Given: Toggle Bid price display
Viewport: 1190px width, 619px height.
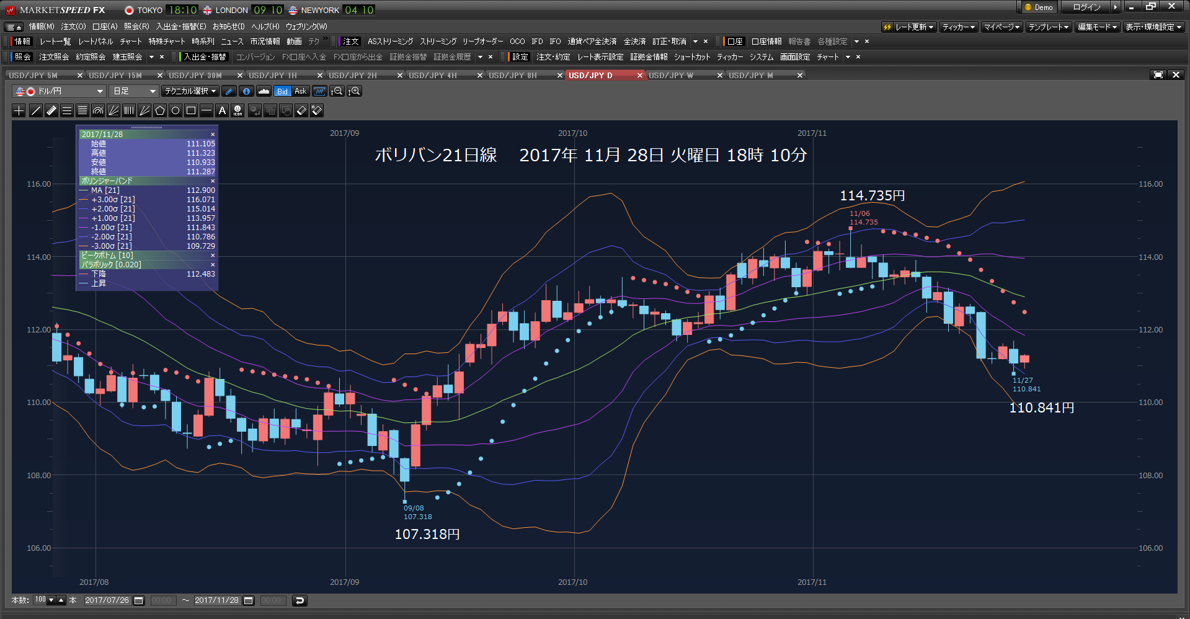Looking at the screenshot, I should pos(282,91).
